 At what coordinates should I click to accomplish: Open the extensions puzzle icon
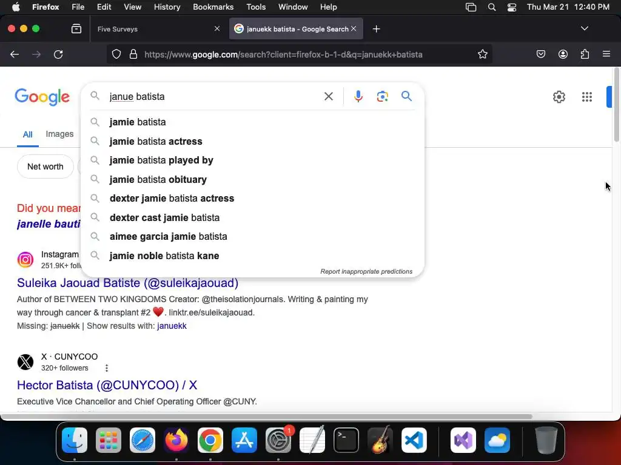(x=585, y=54)
